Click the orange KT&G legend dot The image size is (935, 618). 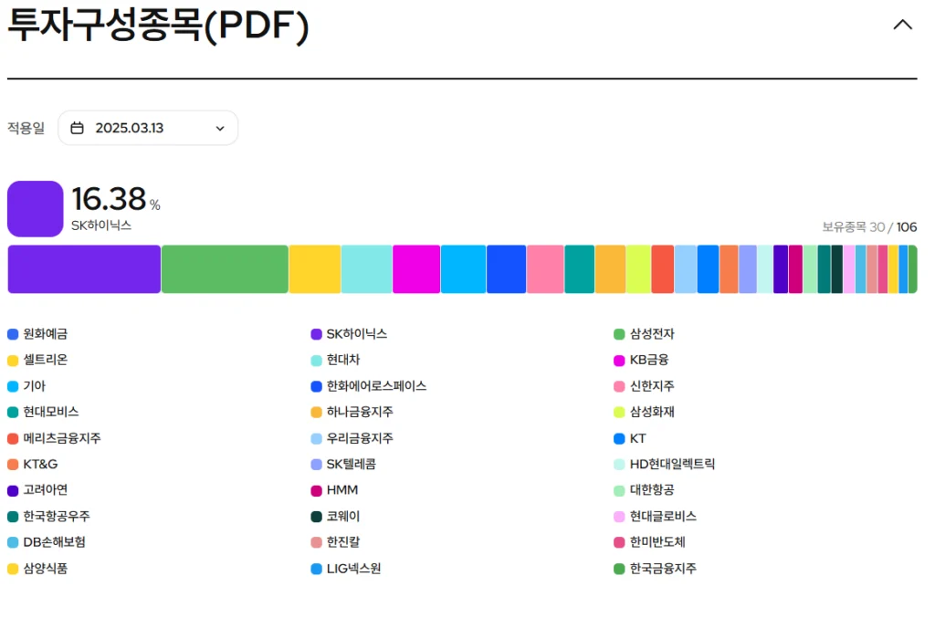[x=13, y=465]
